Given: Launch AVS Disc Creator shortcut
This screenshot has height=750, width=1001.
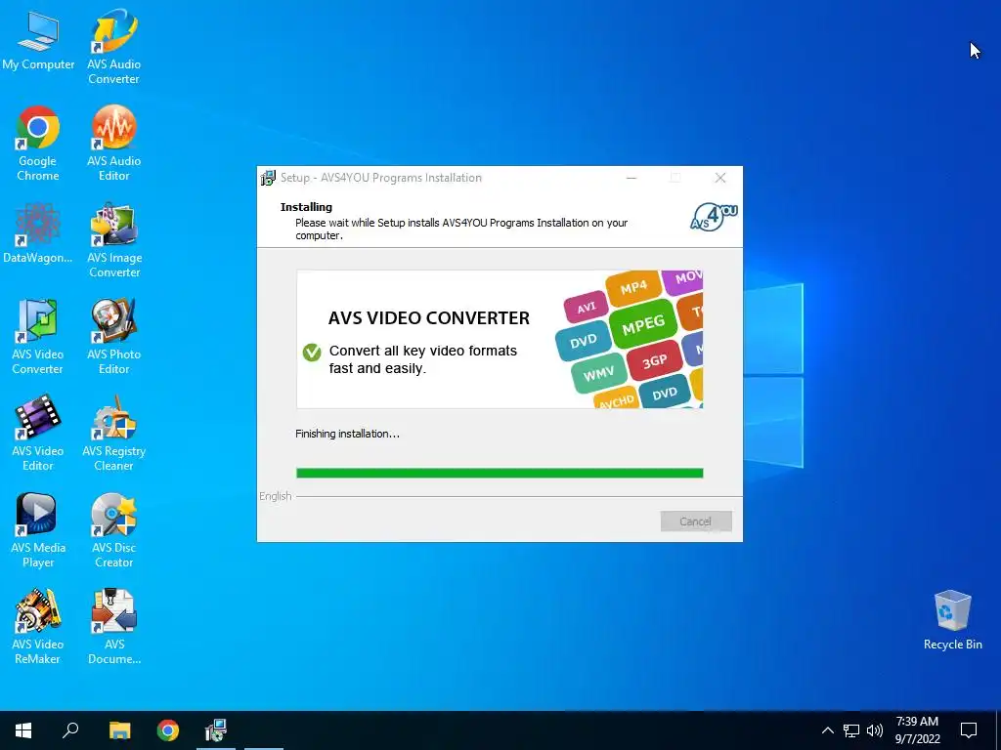Looking at the screenshot, I should pos(113,530).
